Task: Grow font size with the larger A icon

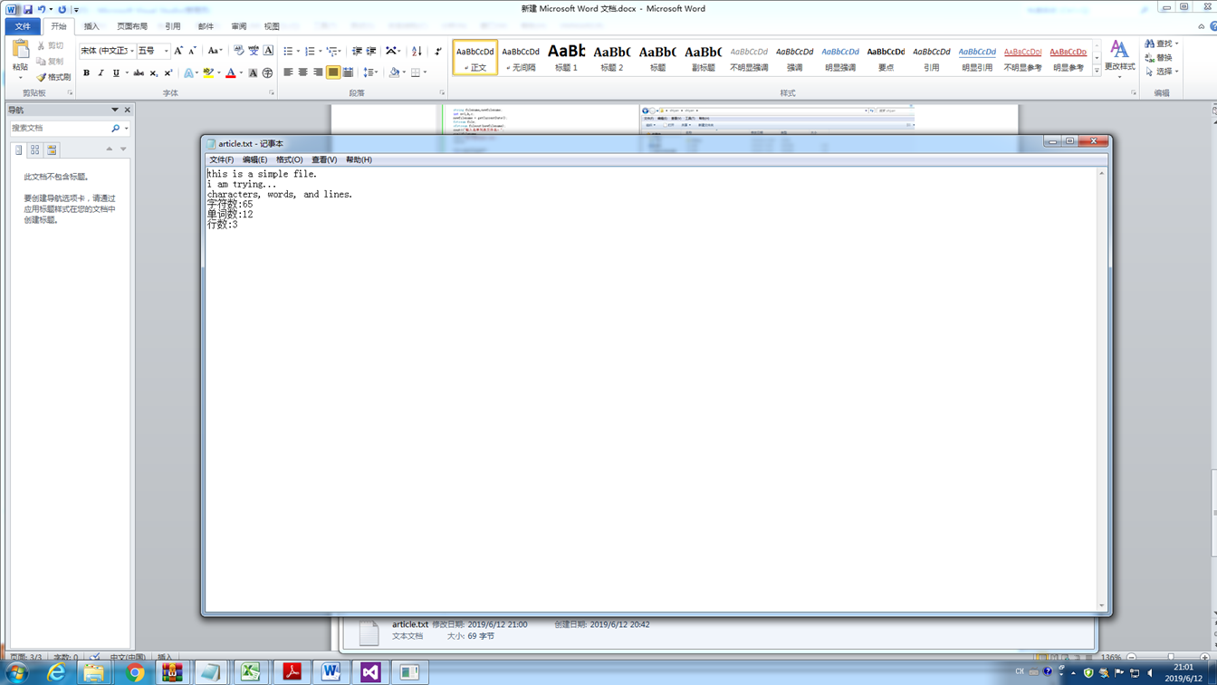Action: click(x=178, y=51)
